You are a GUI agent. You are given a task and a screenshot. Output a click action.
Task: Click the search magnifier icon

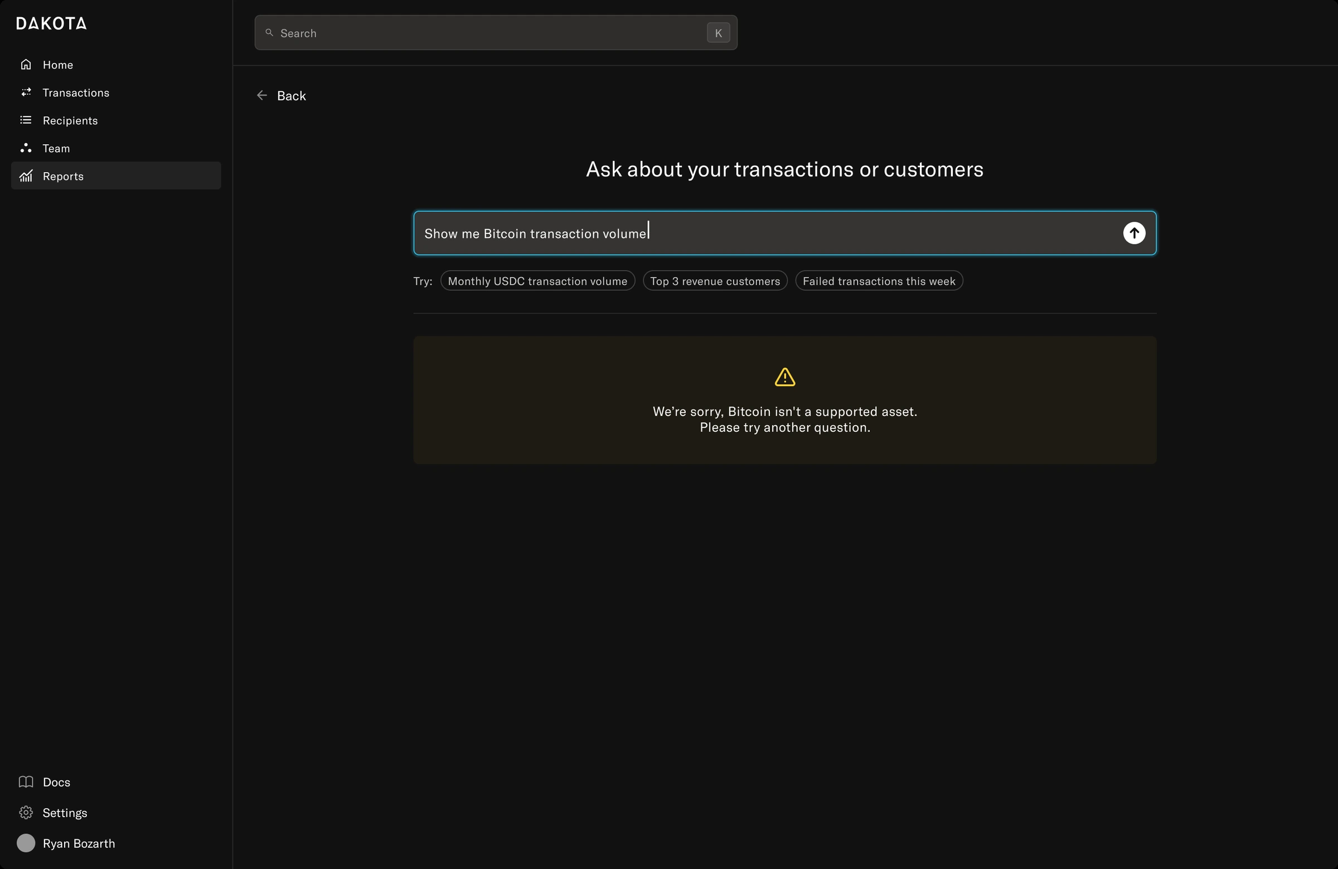(269, 32)
